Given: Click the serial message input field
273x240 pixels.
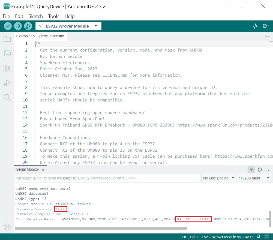Looking at the screenshot, I should pos(108,178).
